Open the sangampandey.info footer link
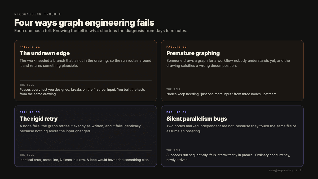 click(x=286, y=171)
